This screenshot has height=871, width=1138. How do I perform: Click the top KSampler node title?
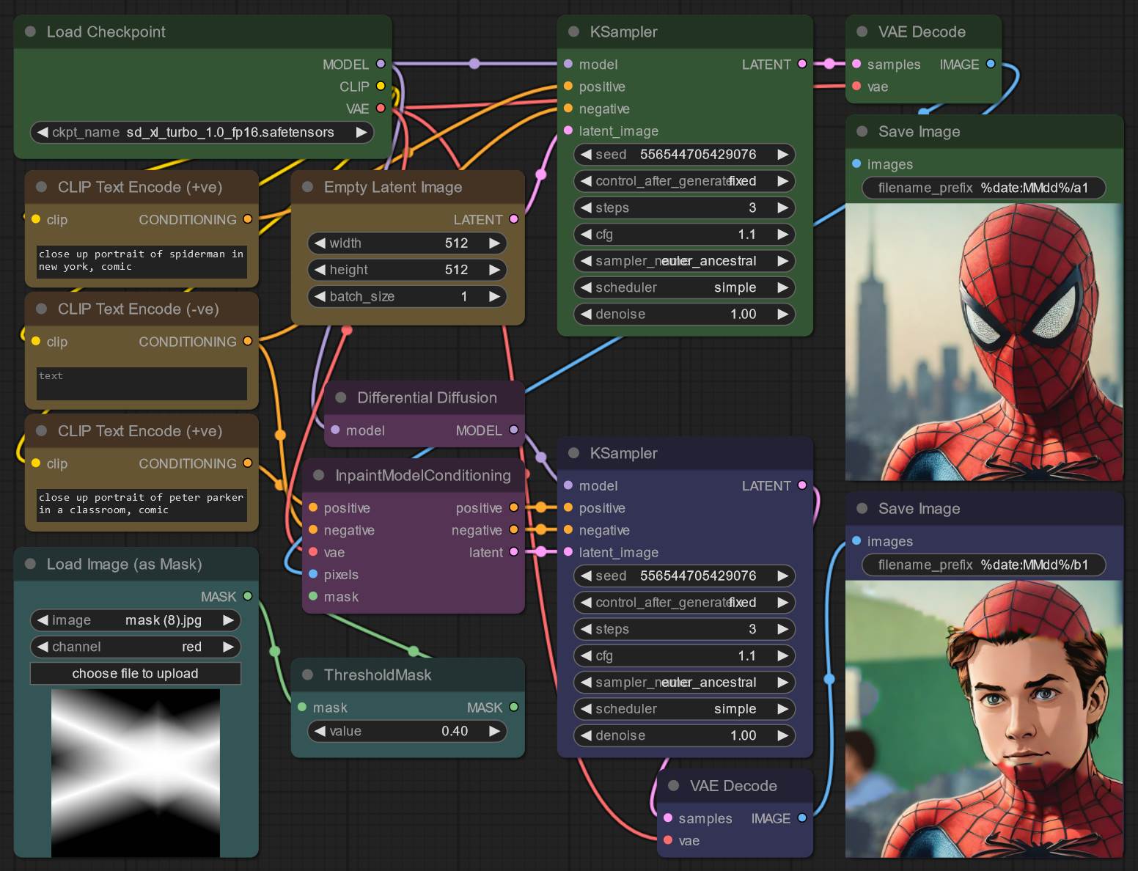pos(624,32)
